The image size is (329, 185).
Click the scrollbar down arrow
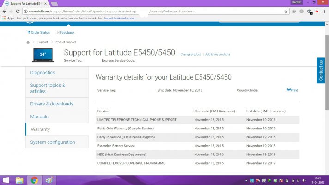click(327, 173)
